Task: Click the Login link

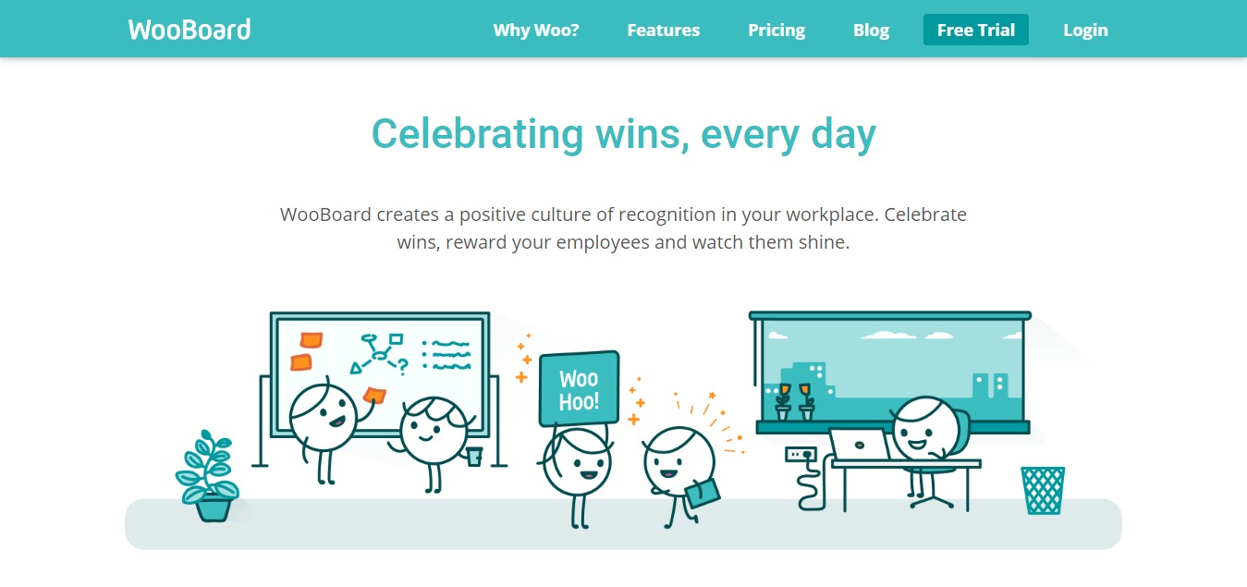Action: [1085, 30]
